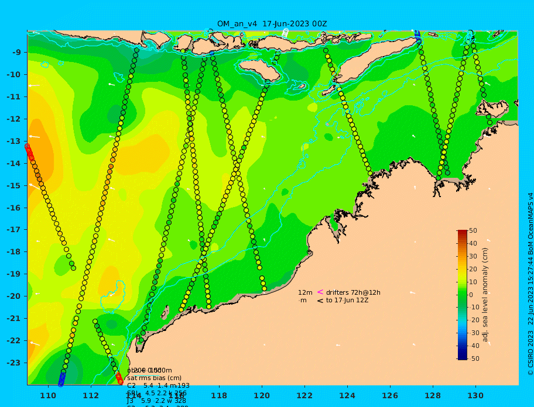Click the colorbar tick label "30"
The image size is (534, 407).
pos(473,256)
